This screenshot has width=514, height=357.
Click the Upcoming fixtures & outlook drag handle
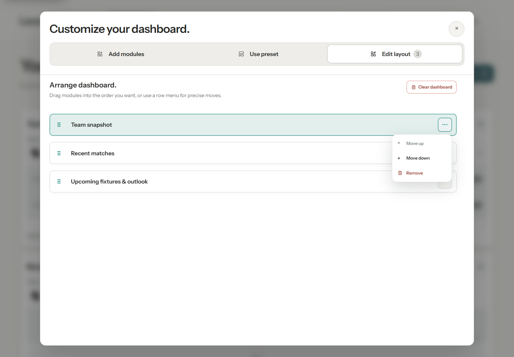coord(59,181)
